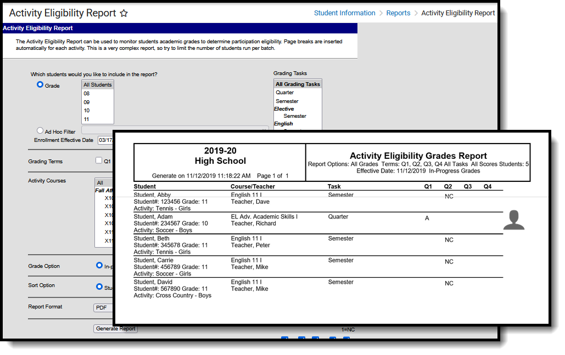
Task: Mark Activity Eligibility Report as favorite star
Action: click(x=124, y=13)
